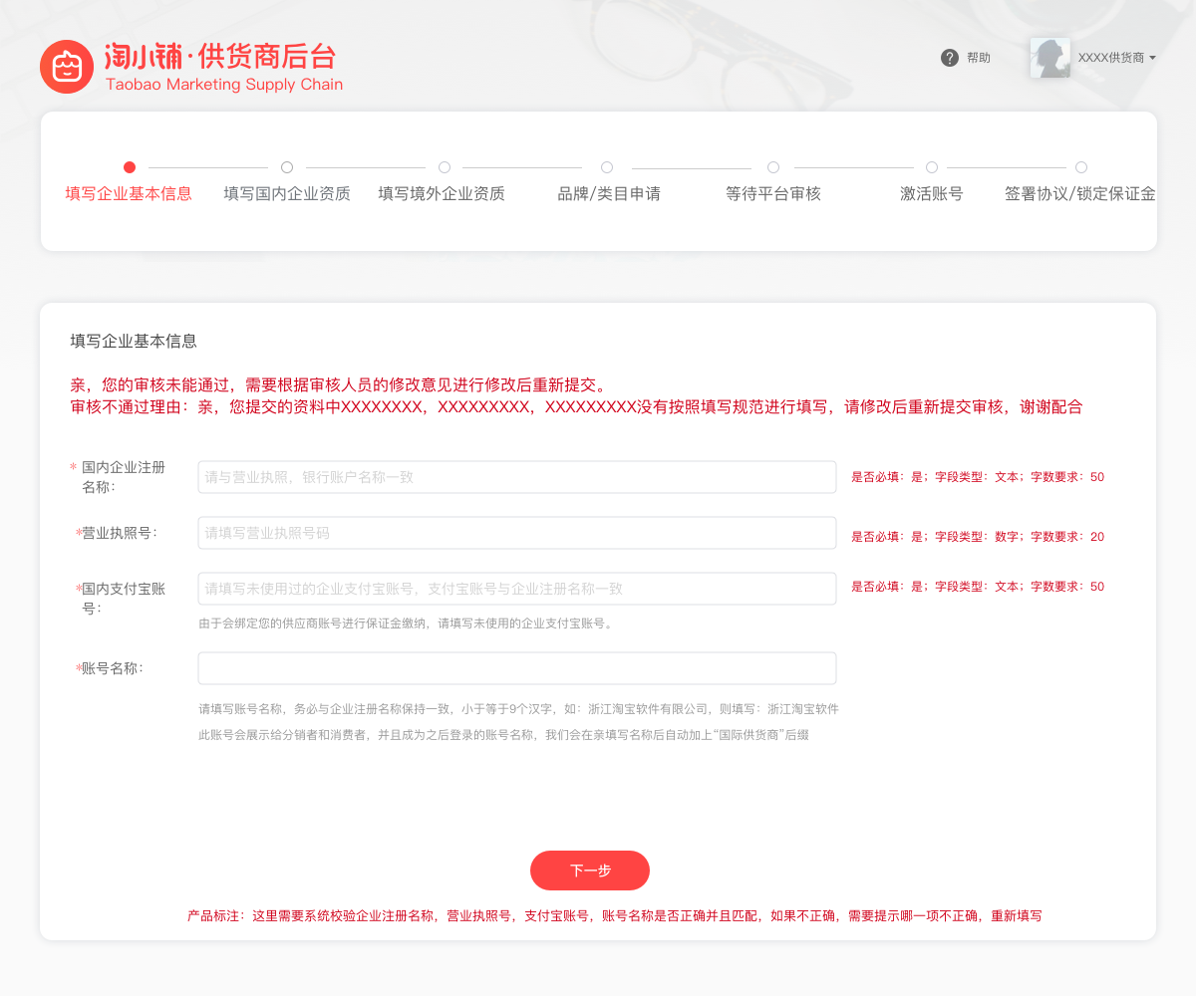Focus the 国内企业注册名称 input field
1196x996 pixels.
(516, 477)
